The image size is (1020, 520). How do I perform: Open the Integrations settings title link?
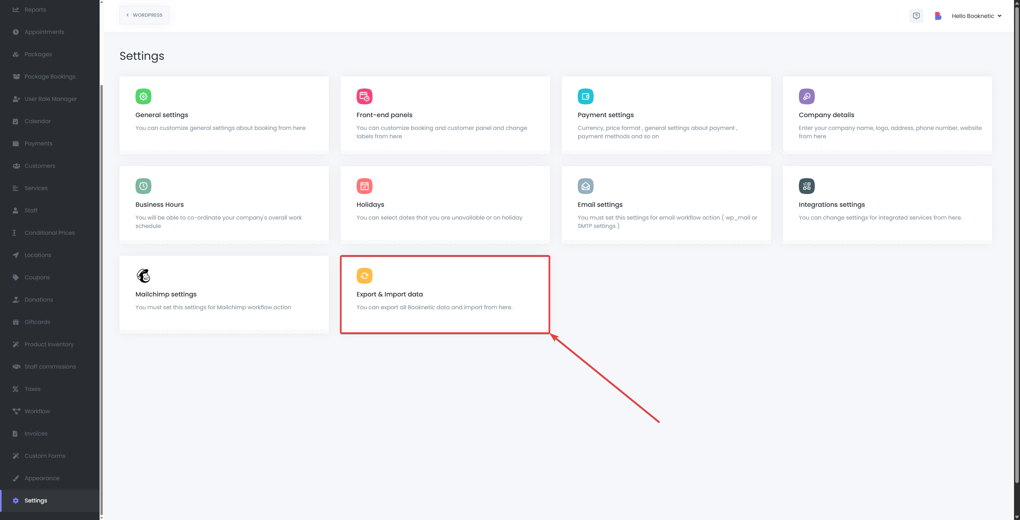832,204
